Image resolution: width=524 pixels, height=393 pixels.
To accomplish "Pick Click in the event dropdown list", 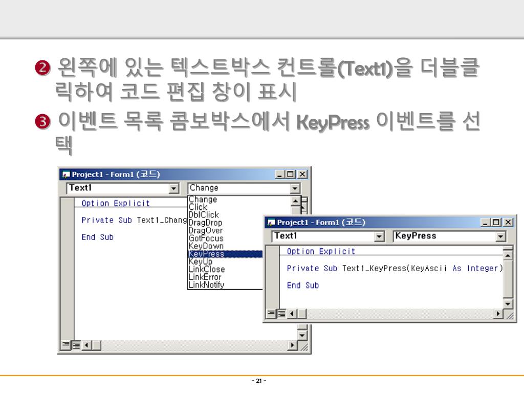I will 198,207.
